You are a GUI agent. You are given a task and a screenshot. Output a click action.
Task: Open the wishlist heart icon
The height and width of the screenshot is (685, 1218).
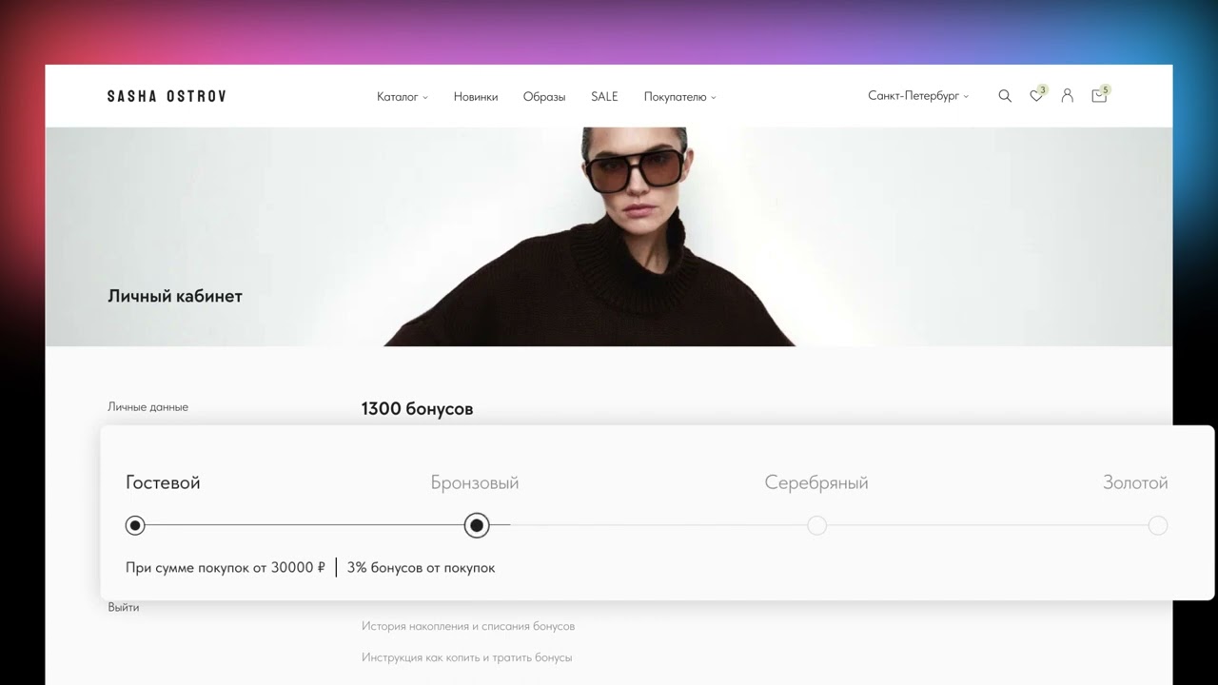tap(1036, 96)
